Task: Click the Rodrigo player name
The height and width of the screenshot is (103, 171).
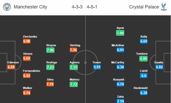Action: (52, 62)
